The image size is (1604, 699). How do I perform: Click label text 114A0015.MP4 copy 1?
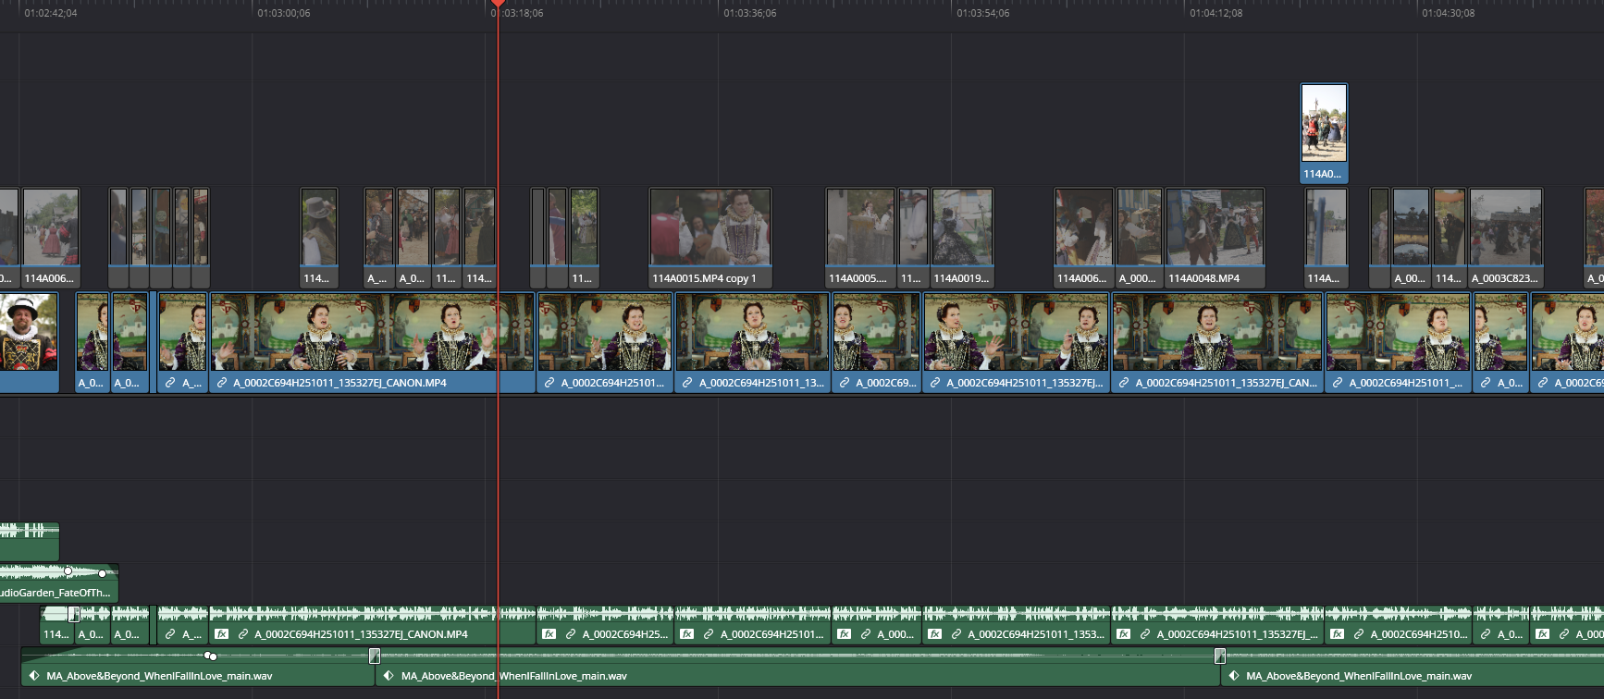pyautogui.click(x=704, y=278)
